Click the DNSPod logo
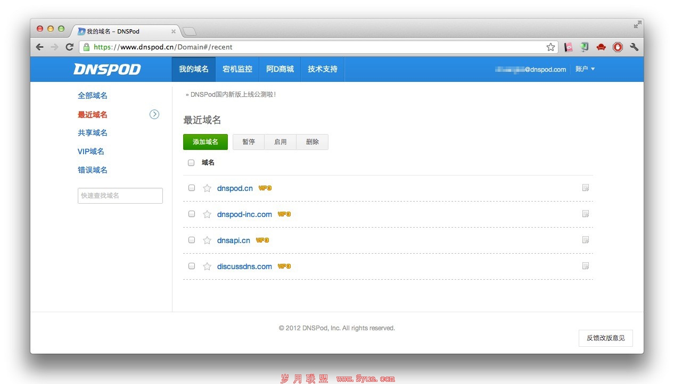This screenshot has height=384, width=674. pyautogui.click(x=107, y=69)
